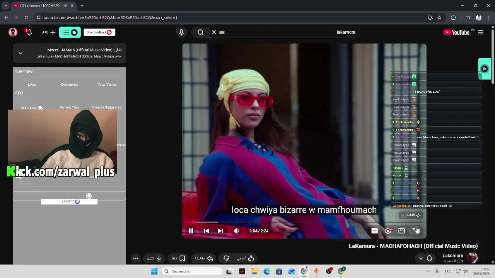Skip to the next video
Viewport: 495px width, 278px height.
pyautogui.click(x=220, y=231)
